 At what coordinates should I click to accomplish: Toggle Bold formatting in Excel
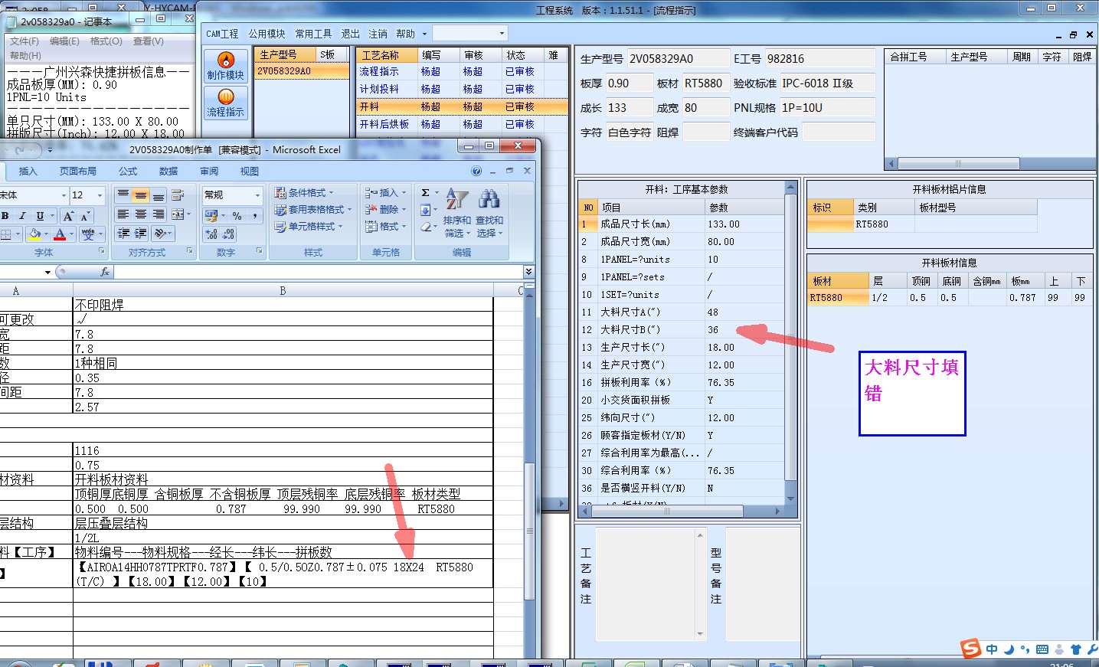5,216
